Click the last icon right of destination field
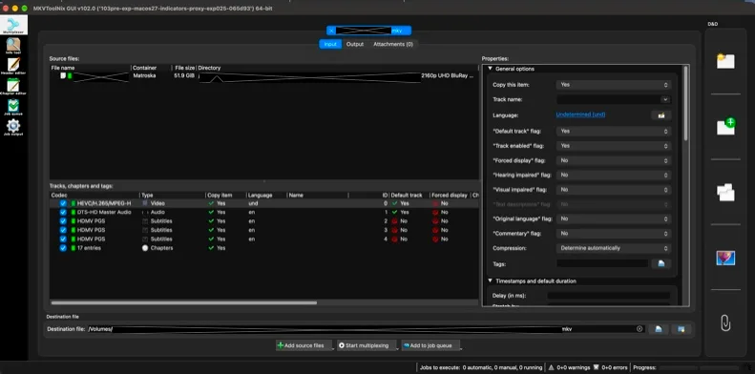Screen dimensions: 755x374 [682, 329]
